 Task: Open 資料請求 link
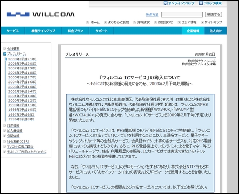(143, 22)
